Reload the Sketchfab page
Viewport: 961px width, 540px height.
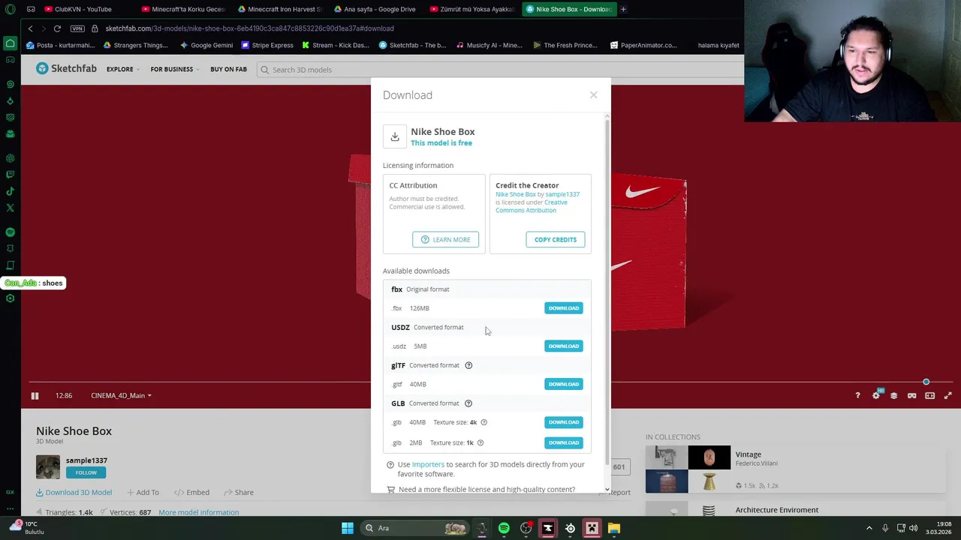[57, 28]
